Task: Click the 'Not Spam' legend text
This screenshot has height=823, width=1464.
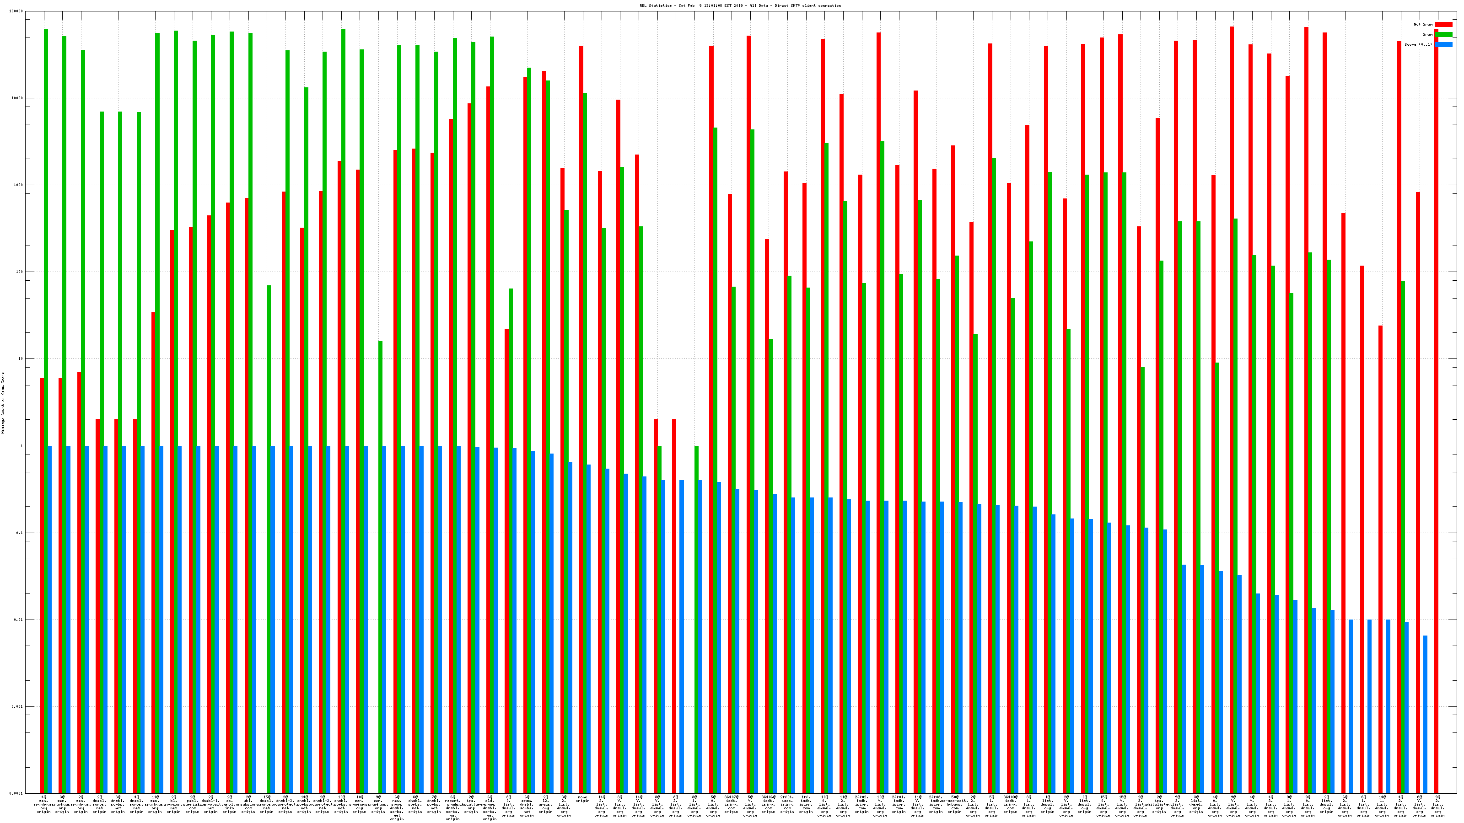Action: (1423, 24)
